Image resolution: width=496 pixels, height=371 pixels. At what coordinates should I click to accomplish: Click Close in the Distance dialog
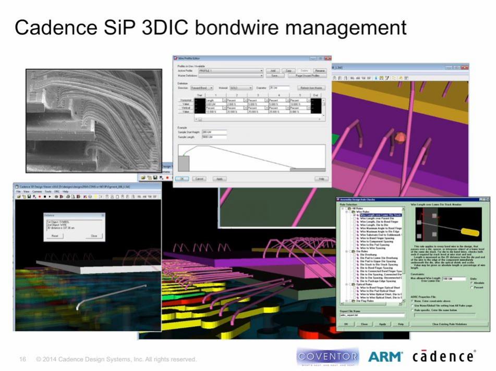coord(94,236)
